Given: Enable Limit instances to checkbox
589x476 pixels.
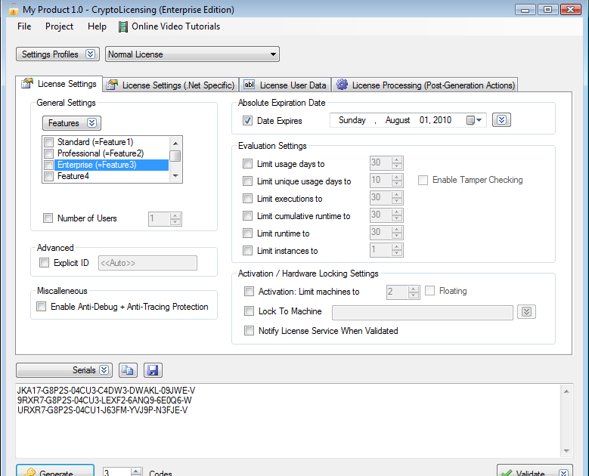Looking at the screenshot, I should [247, 251].
